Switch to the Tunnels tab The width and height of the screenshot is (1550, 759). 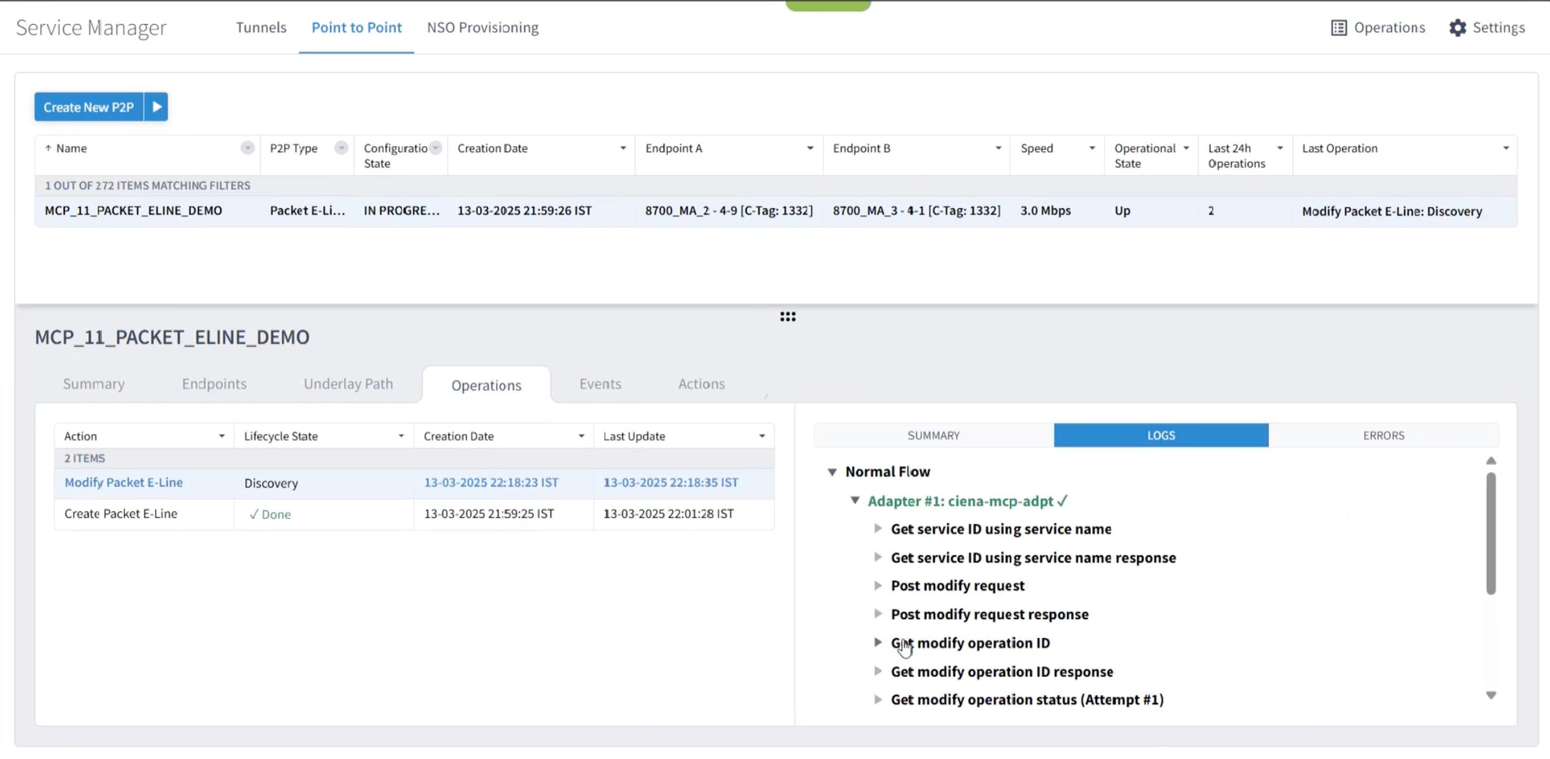[x=261, y=28]
